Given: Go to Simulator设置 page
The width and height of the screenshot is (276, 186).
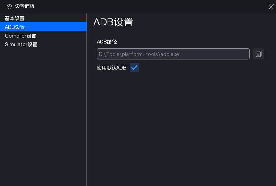Looking at the screenshot, I should click(21, 45).
